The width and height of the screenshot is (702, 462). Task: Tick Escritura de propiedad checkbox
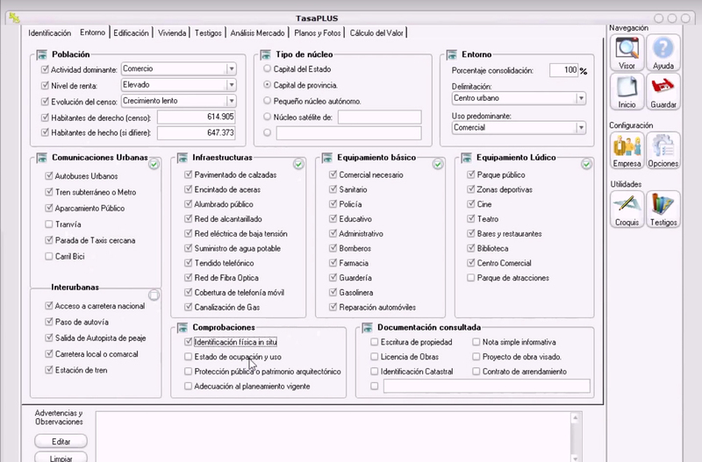pyautogui.click(x=375, y=342)
